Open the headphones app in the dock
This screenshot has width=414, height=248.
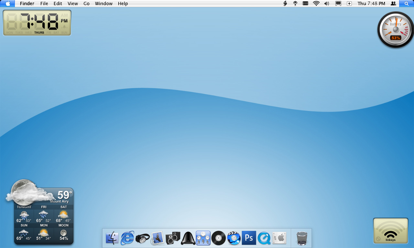click(x=143, y=238)
